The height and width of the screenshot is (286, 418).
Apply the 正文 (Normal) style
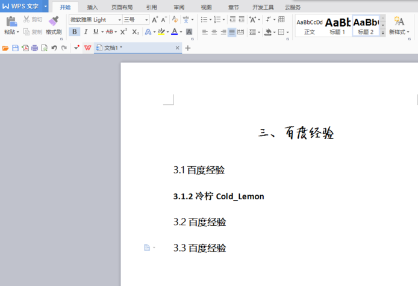pyautogui.click(x=310, y=26)
